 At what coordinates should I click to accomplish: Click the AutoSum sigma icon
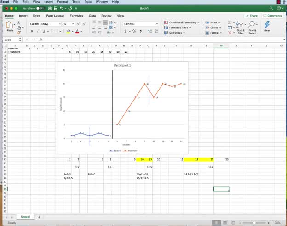(x=230, y=23)
